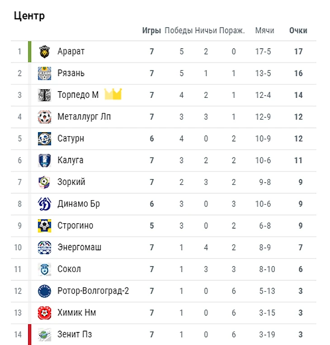
Task: Click the Химик Нм red logo
Action: 44,313
